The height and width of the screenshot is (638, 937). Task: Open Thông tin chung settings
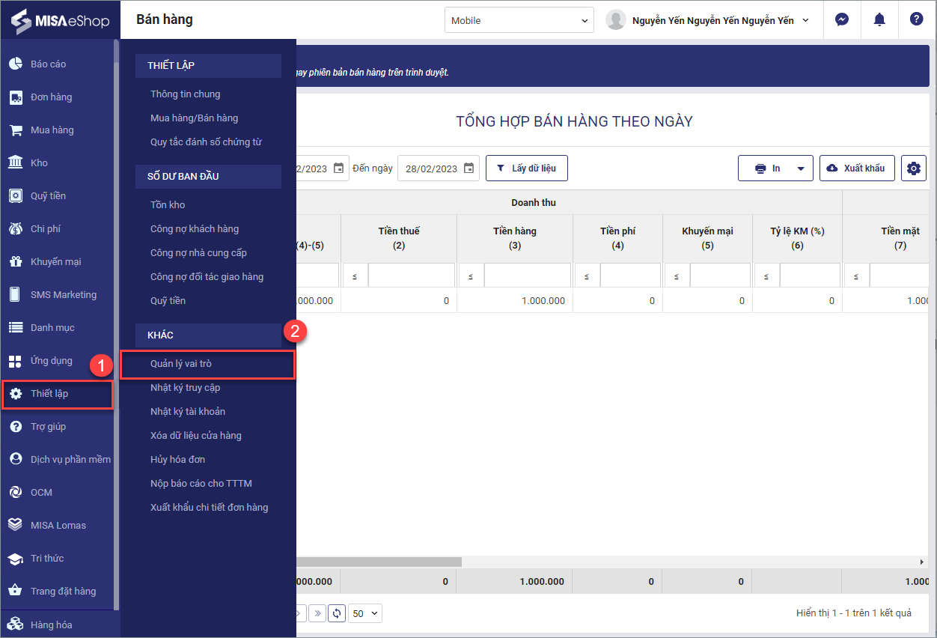185,94
